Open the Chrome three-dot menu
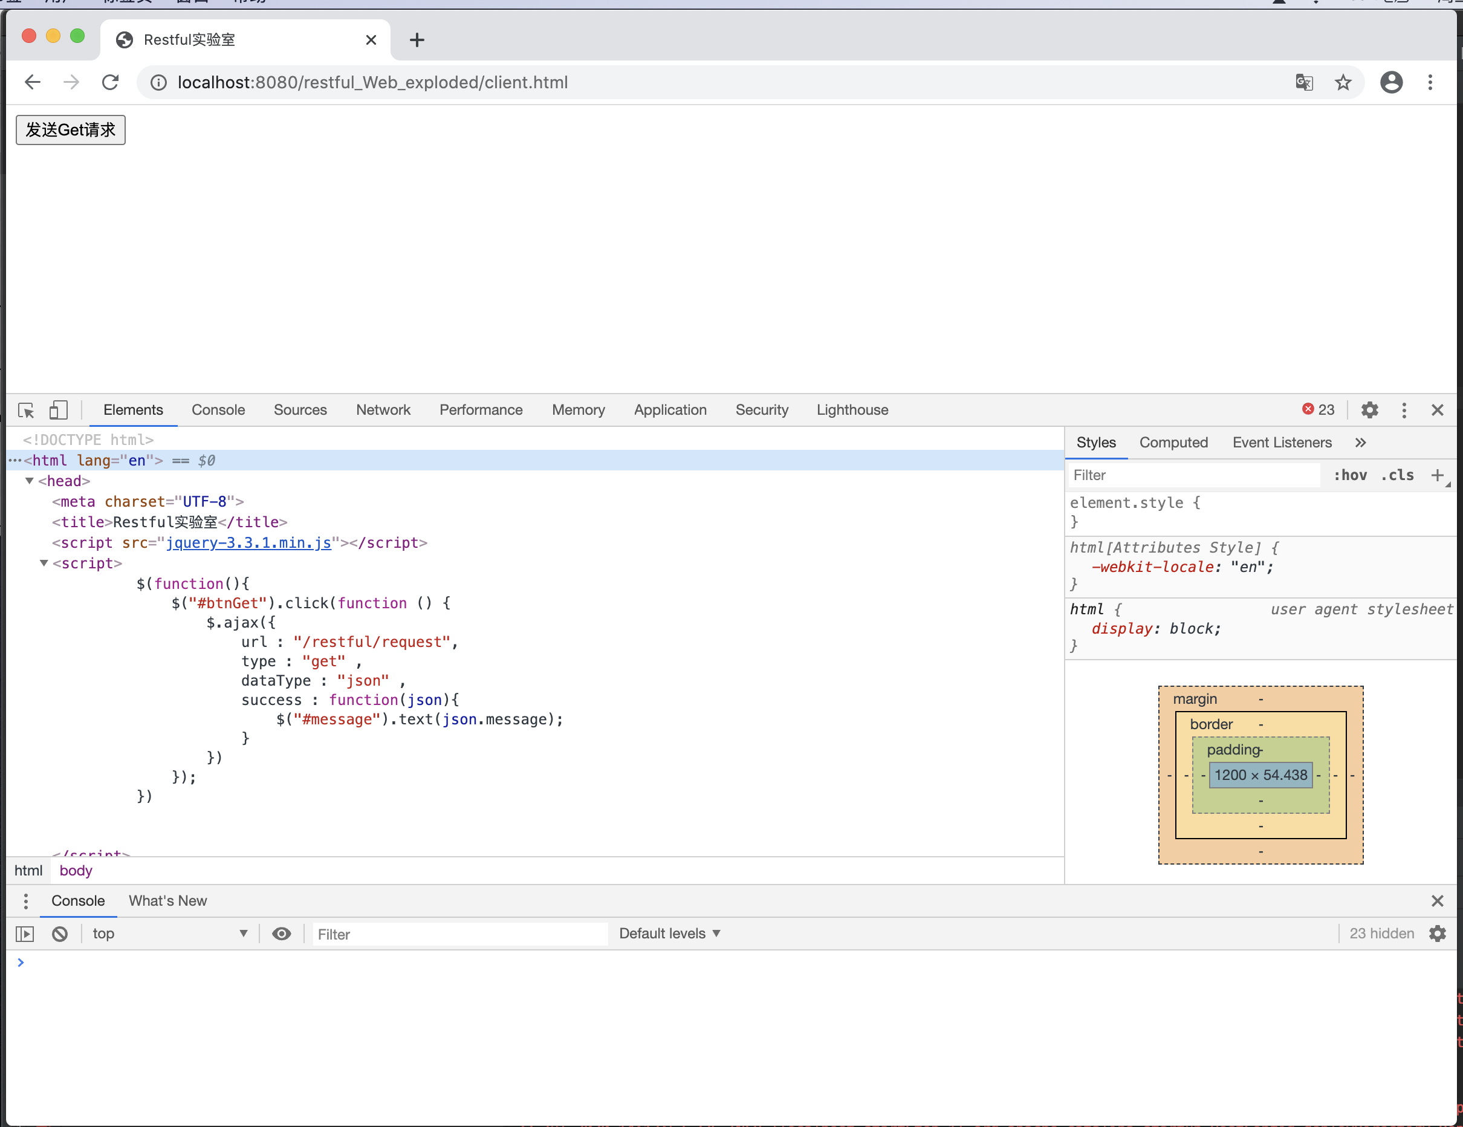The height and width of the screenshot is (1127, 1463). click(x=1430, y=82)
